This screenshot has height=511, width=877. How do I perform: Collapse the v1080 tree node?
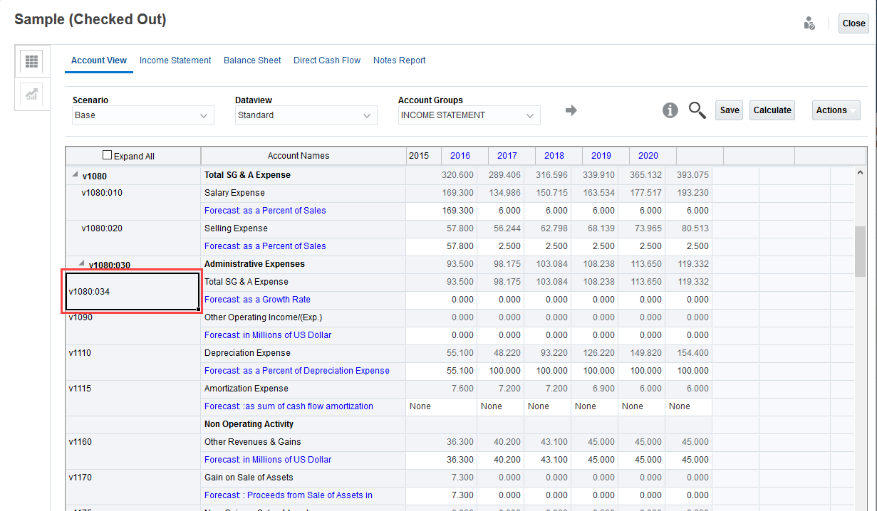[x=75, y=175]
